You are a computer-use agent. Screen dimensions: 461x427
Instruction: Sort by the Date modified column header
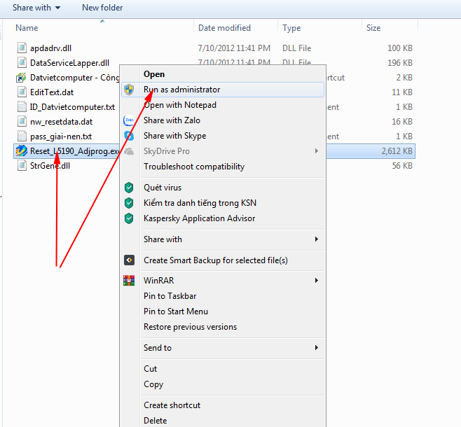[x=235, y=28]
